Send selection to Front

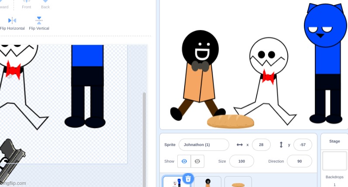click(27, 4)
